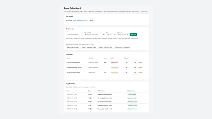The height and width of the screenshot is (119, 212).
Task: Delete the Review orders over 500 rule
Action: [140, 72]
